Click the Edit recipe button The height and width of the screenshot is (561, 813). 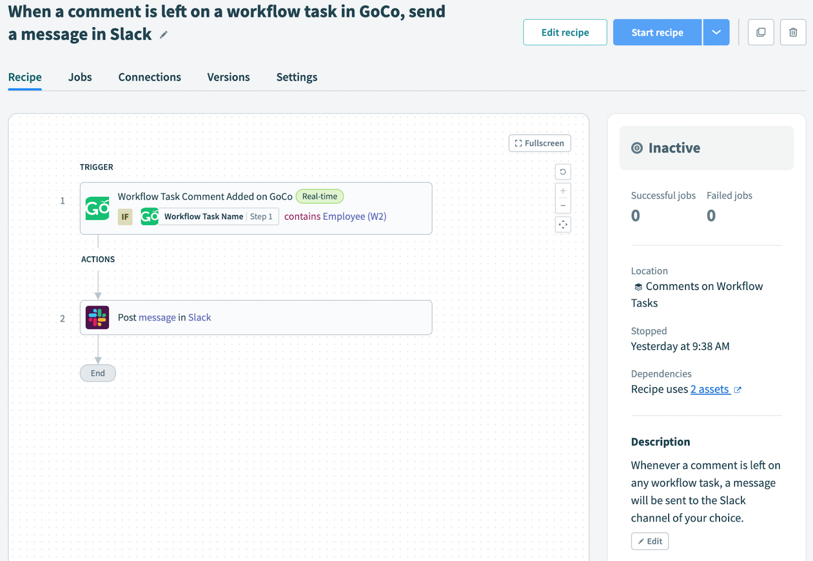[565, 33]
